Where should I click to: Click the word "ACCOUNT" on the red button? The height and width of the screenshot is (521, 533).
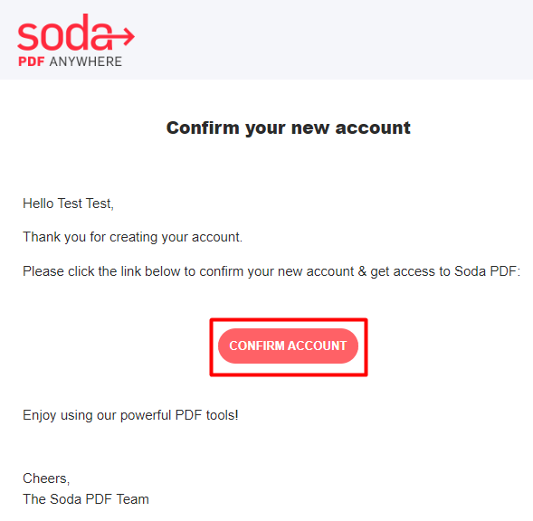[317, 346]
